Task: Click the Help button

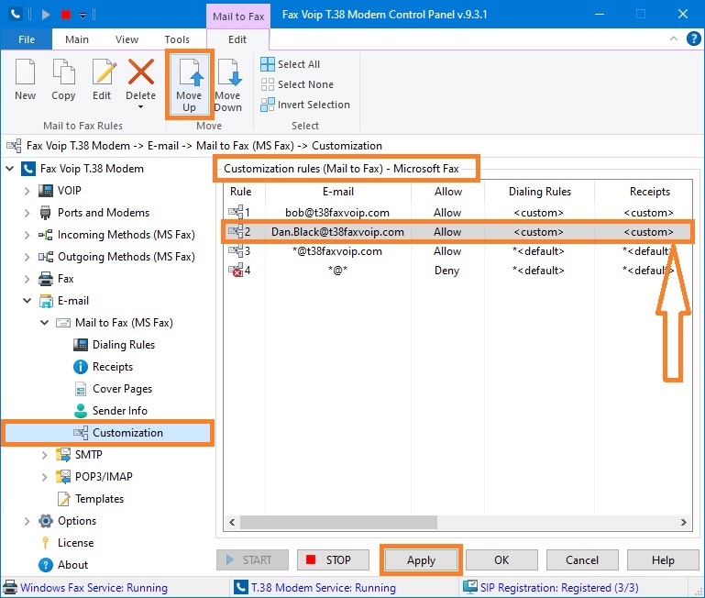Action: [x=663, y=560]
